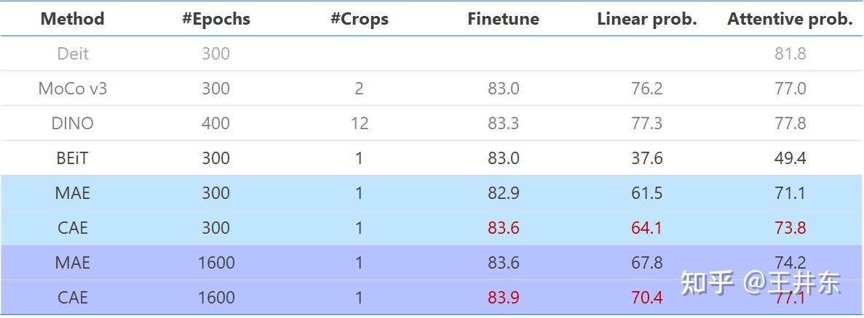Click the BEiT method cell
The image size is (864, 318).
click(x=72, y=158)
